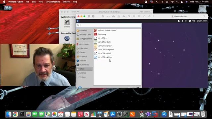Open Keynote in the Dock
This screenshot has width=212, height=119.
pos(100,114)
